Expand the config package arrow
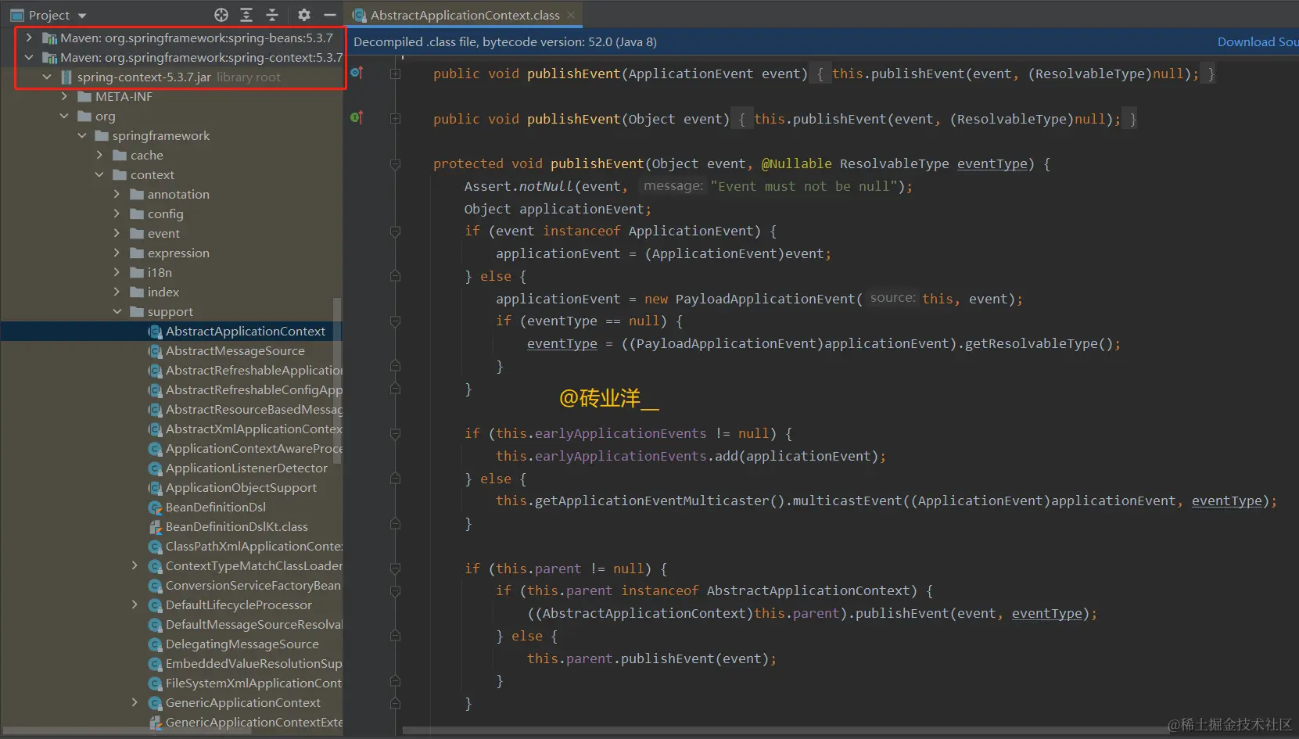1299x739 pixels. point(117,213)
